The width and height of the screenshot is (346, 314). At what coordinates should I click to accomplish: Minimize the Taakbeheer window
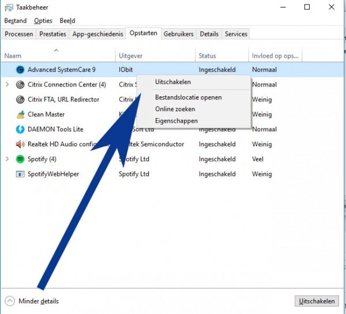click(283, 7)
